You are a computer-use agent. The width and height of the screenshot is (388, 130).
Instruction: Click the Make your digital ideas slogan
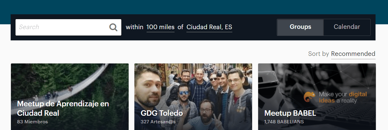[343, 97]
